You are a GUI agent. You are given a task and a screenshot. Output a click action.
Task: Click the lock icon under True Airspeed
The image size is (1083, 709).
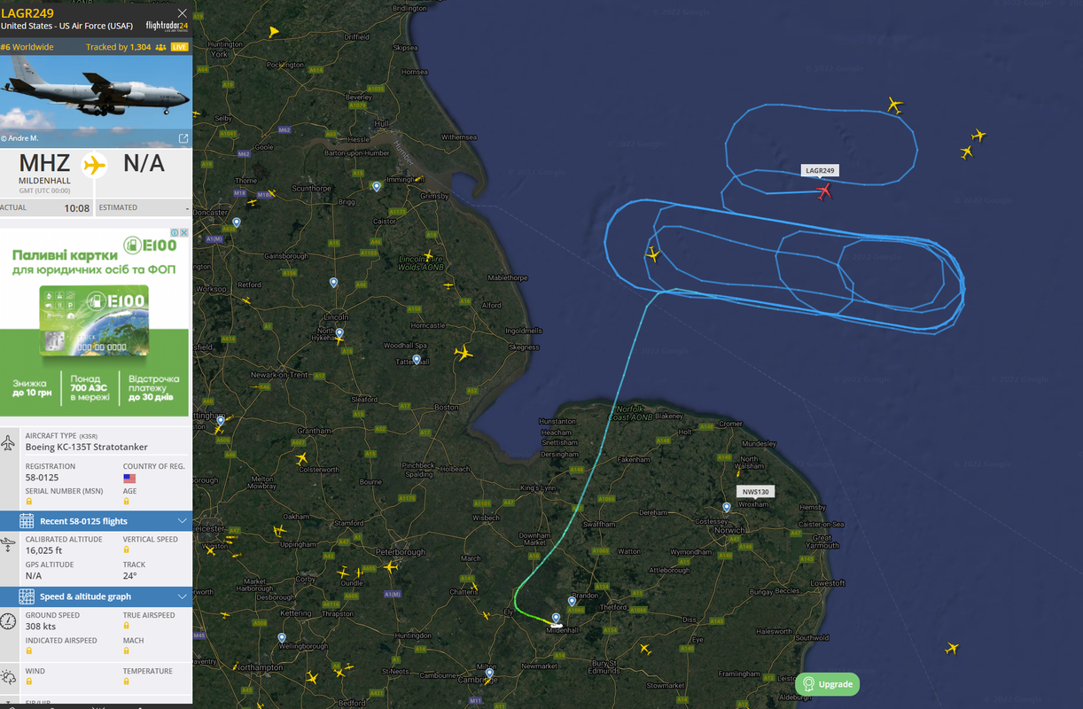click(127, 626)
